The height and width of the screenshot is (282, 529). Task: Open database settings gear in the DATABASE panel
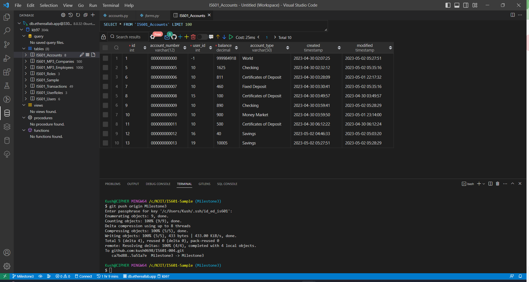(63, 15)
